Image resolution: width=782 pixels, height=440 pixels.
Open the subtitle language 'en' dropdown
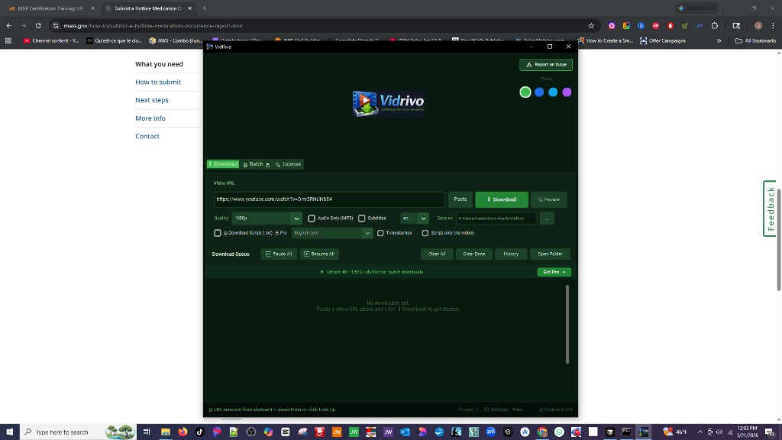point(414,218)
